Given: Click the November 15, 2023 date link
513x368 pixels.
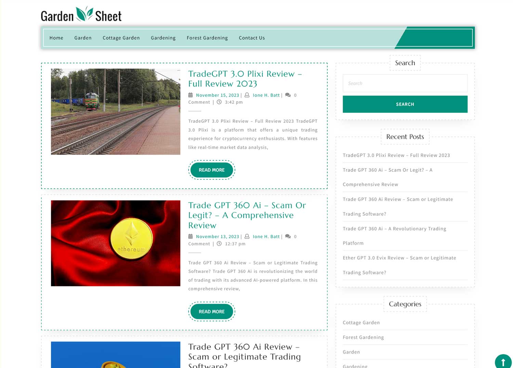Looking at the screenshot, I should (x=218, y=95).
